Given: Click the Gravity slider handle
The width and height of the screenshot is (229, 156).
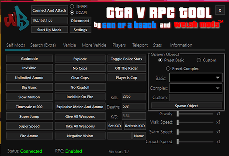Looking at the screenshot, I should 178,114.
